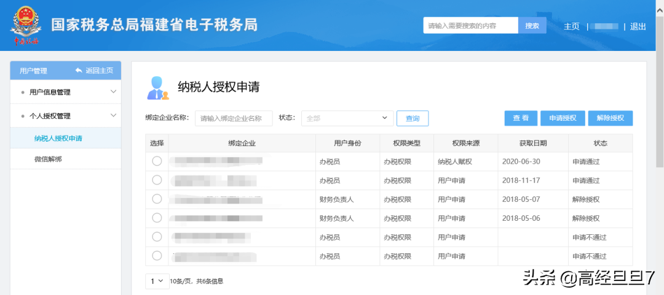Click the 状态 column header
This screenshot has width=664, height=295.
[x=601, y=144]
